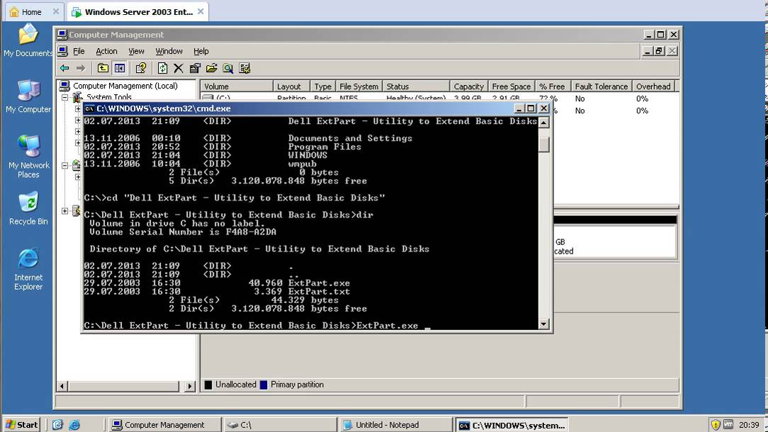Open My Documents desktop icon
Screen dimensions: 768x432
[x=28, y=40]
